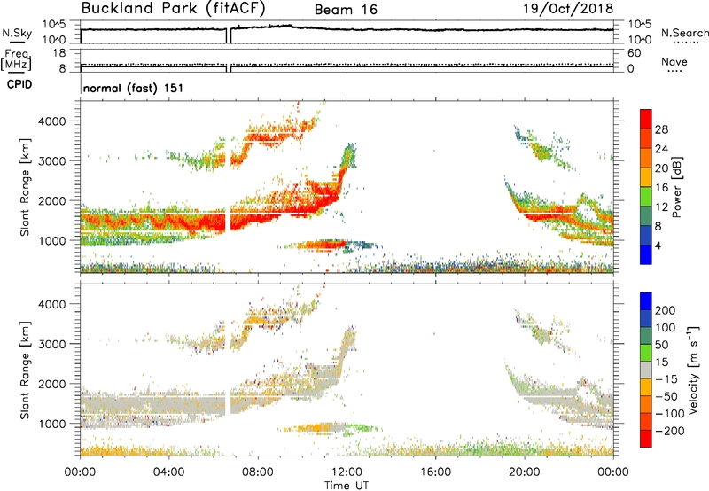The width and height of the screenshot is (709, 491).
Task: Click the '04:00' time axis tick label
Action: click(168, 472)
